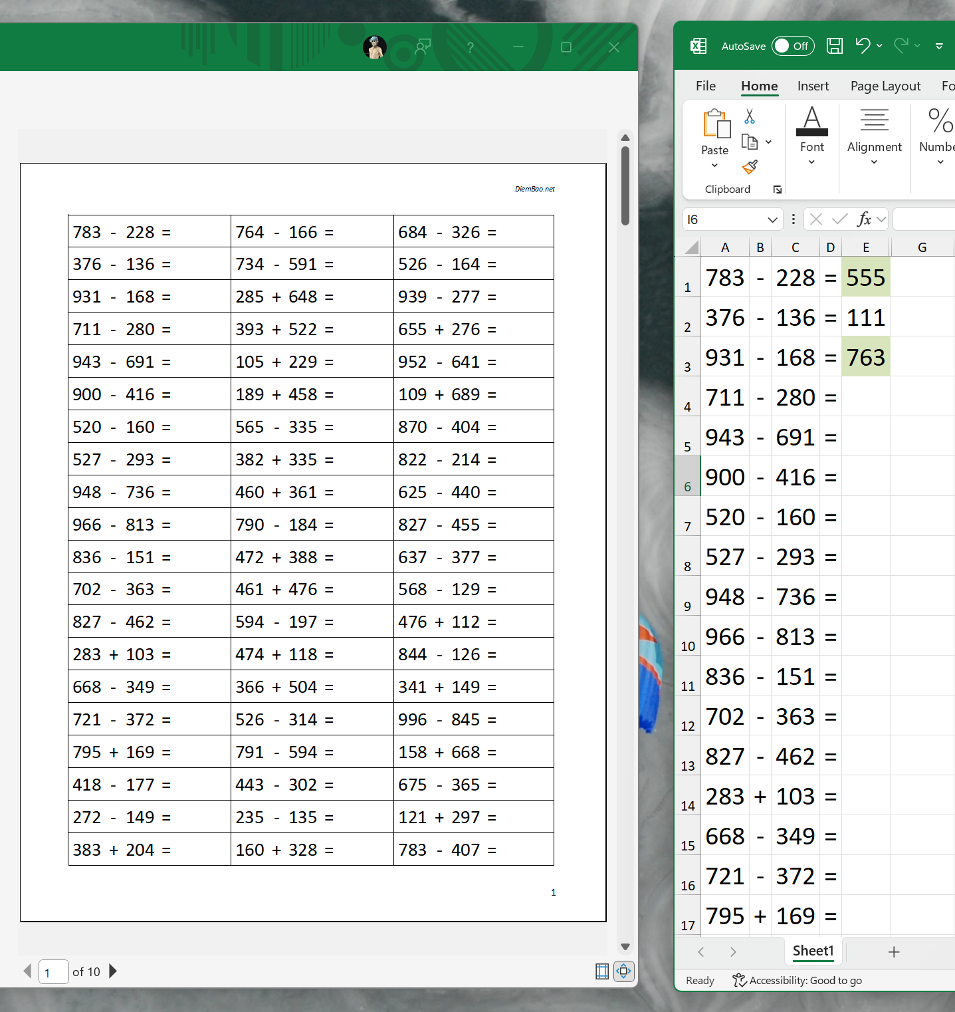Click Accessibility: Good to go status
The image size is (955, 1012).
click(797, 980)
